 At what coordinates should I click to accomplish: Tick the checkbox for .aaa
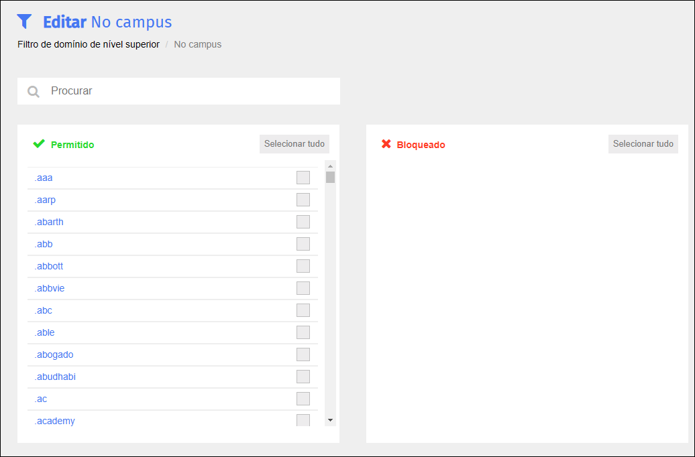303,178
